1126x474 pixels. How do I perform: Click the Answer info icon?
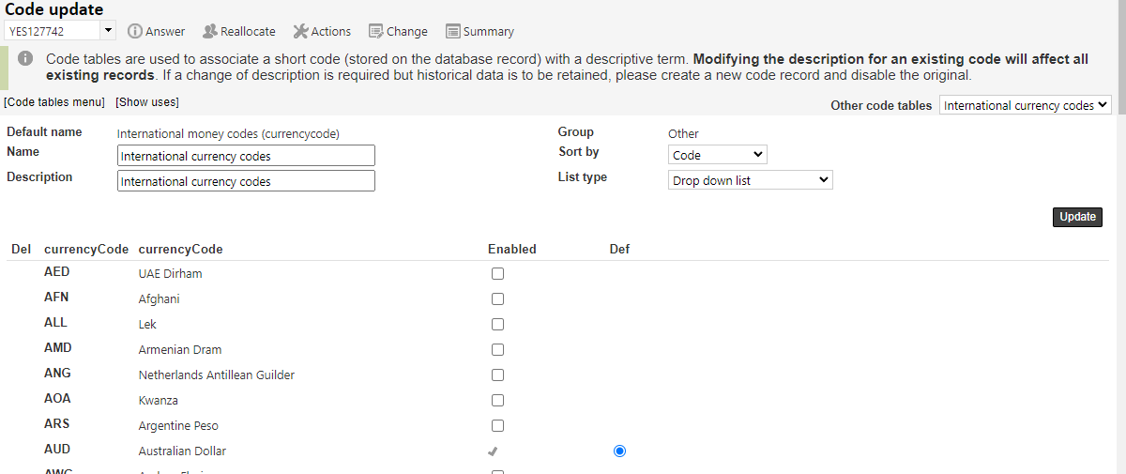coord(135,32)
